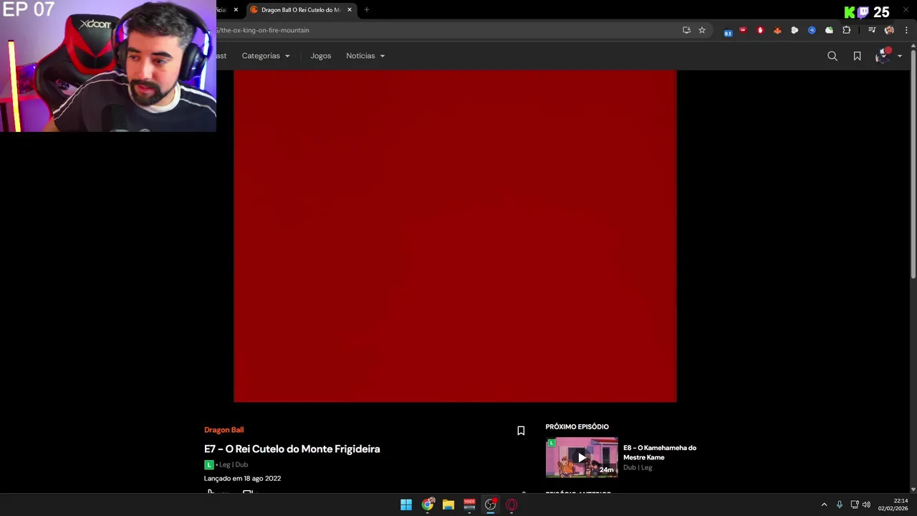Click the green L rating badge under episode title

(x=208, y=464)
